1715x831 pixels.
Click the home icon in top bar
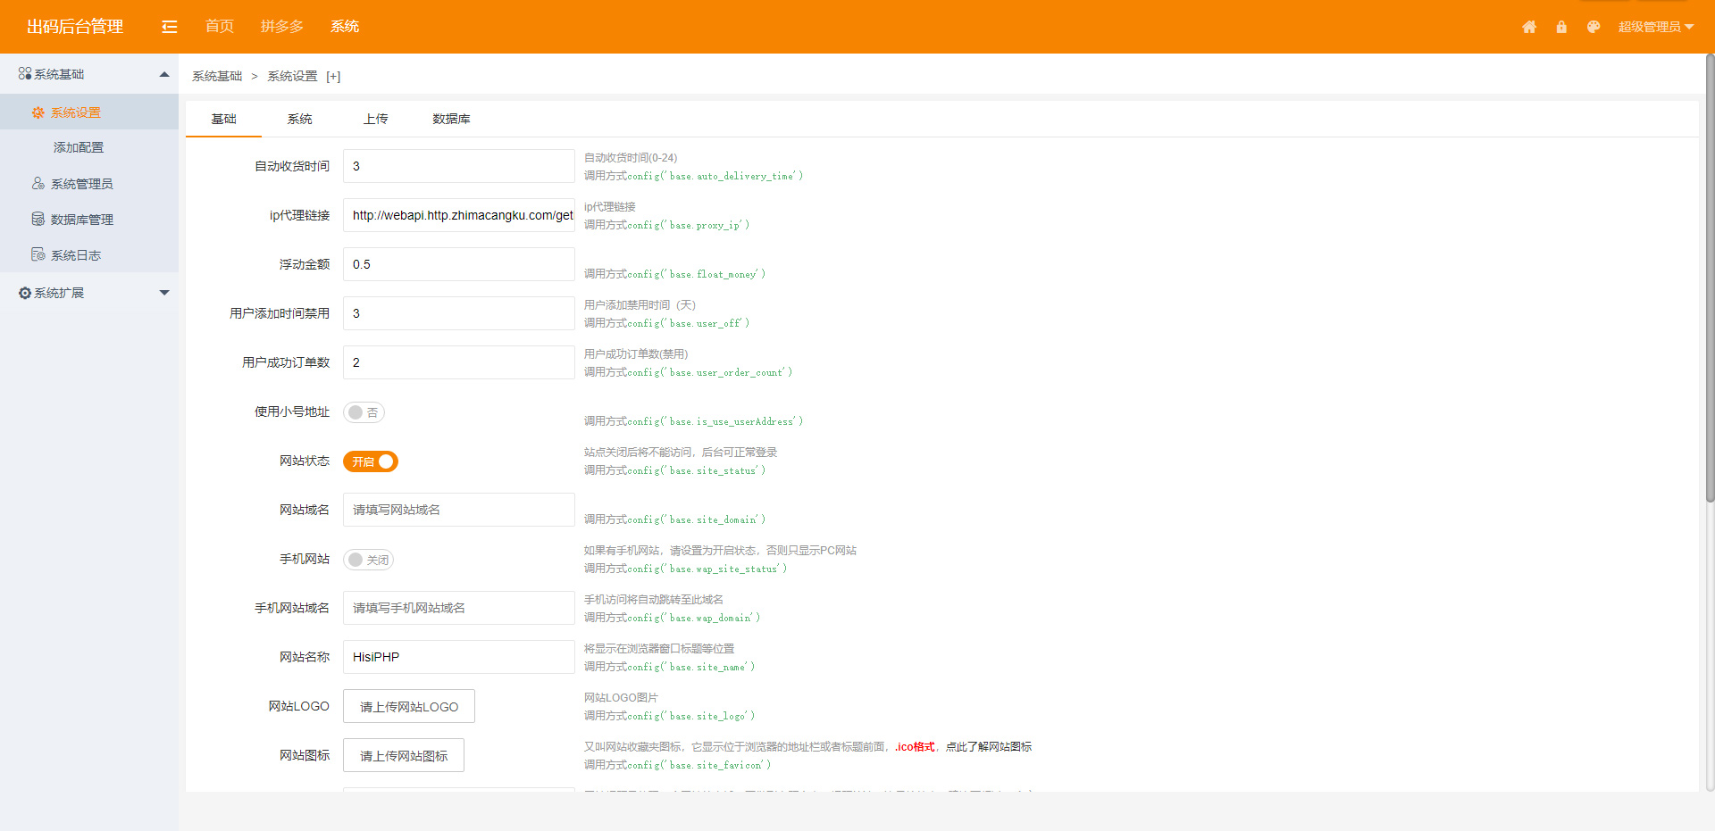tap(1529, 27)
